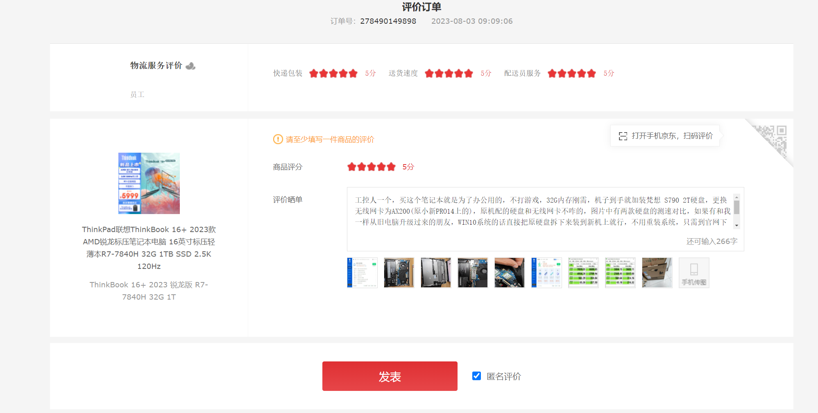Click the order date 2023-08-03 09:09:06

pos(472,21)
